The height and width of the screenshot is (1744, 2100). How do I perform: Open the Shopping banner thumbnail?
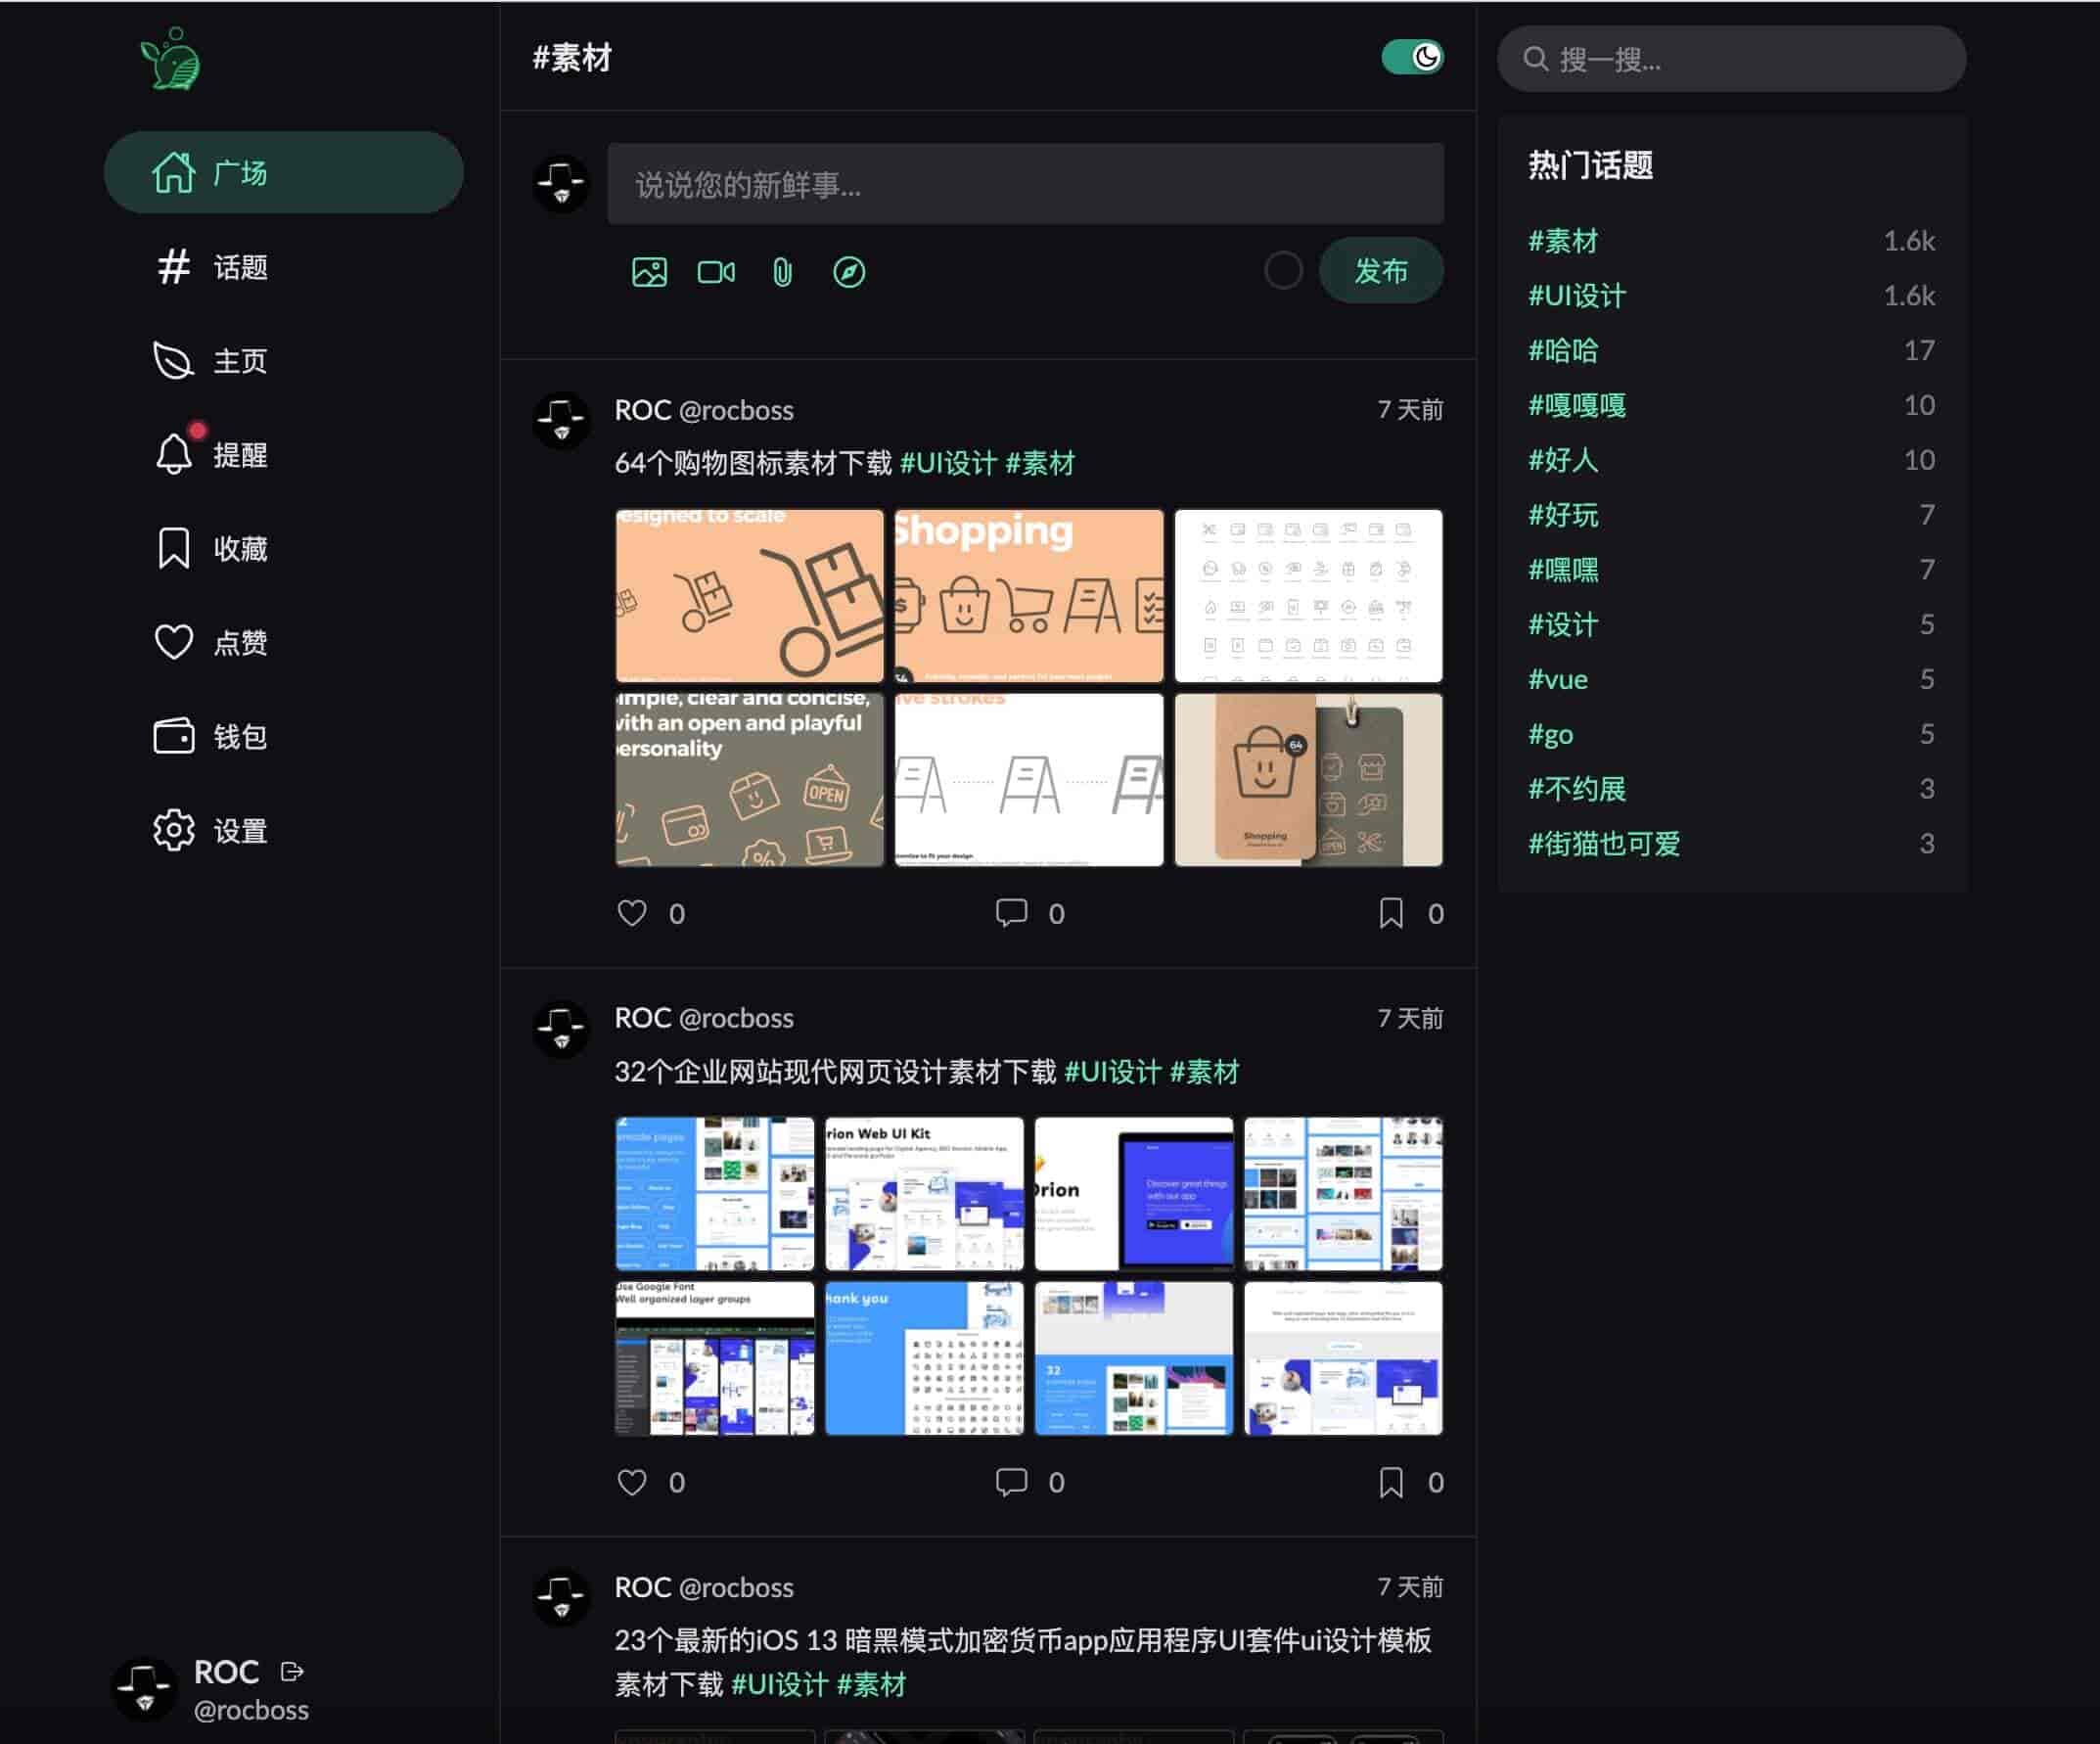point(1028,596)
